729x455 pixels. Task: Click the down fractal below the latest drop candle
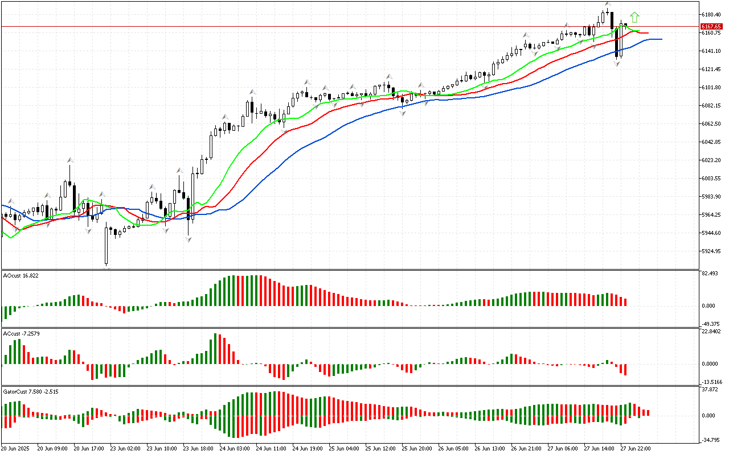point(617,64)
